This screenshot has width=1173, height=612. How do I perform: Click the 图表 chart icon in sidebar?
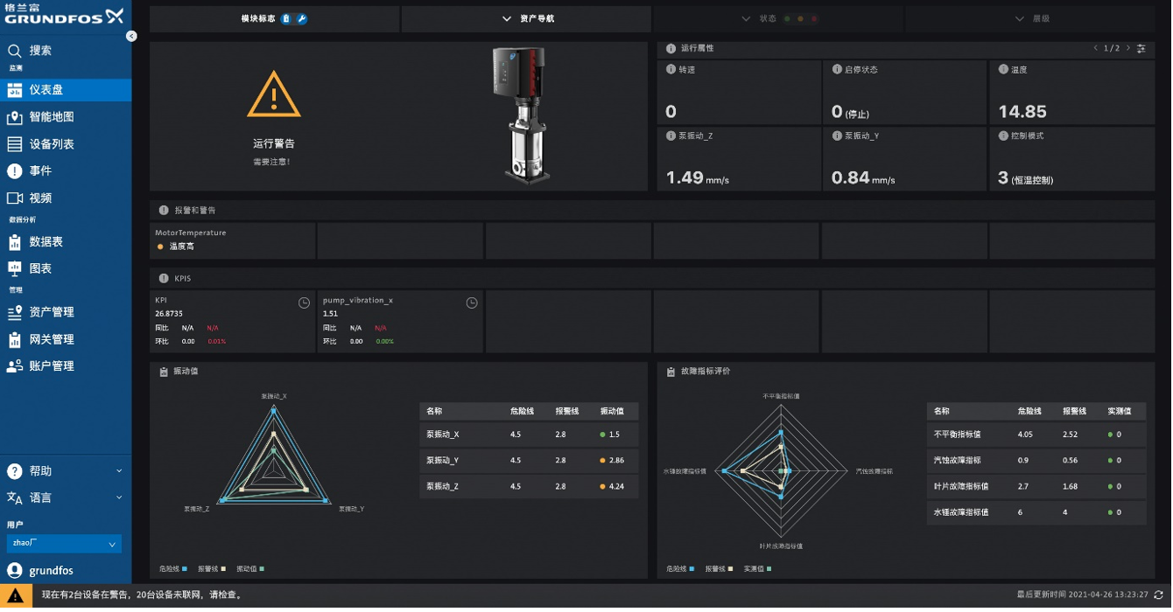pyautogui.click(x=14, y=268)
